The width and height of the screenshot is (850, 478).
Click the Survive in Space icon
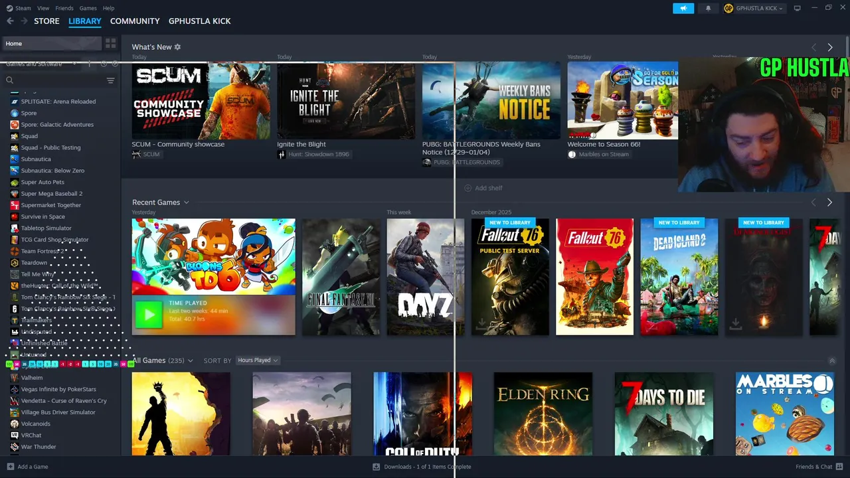coord(15,216)
